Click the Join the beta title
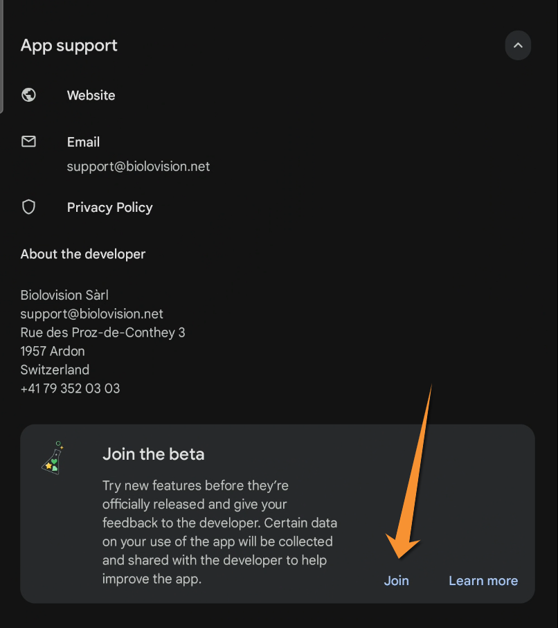 click(x=153, y=454)
